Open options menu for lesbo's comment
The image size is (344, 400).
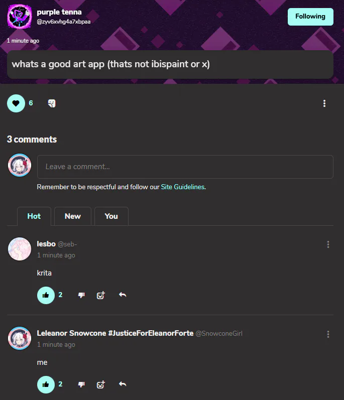click(x=328, y=244)
